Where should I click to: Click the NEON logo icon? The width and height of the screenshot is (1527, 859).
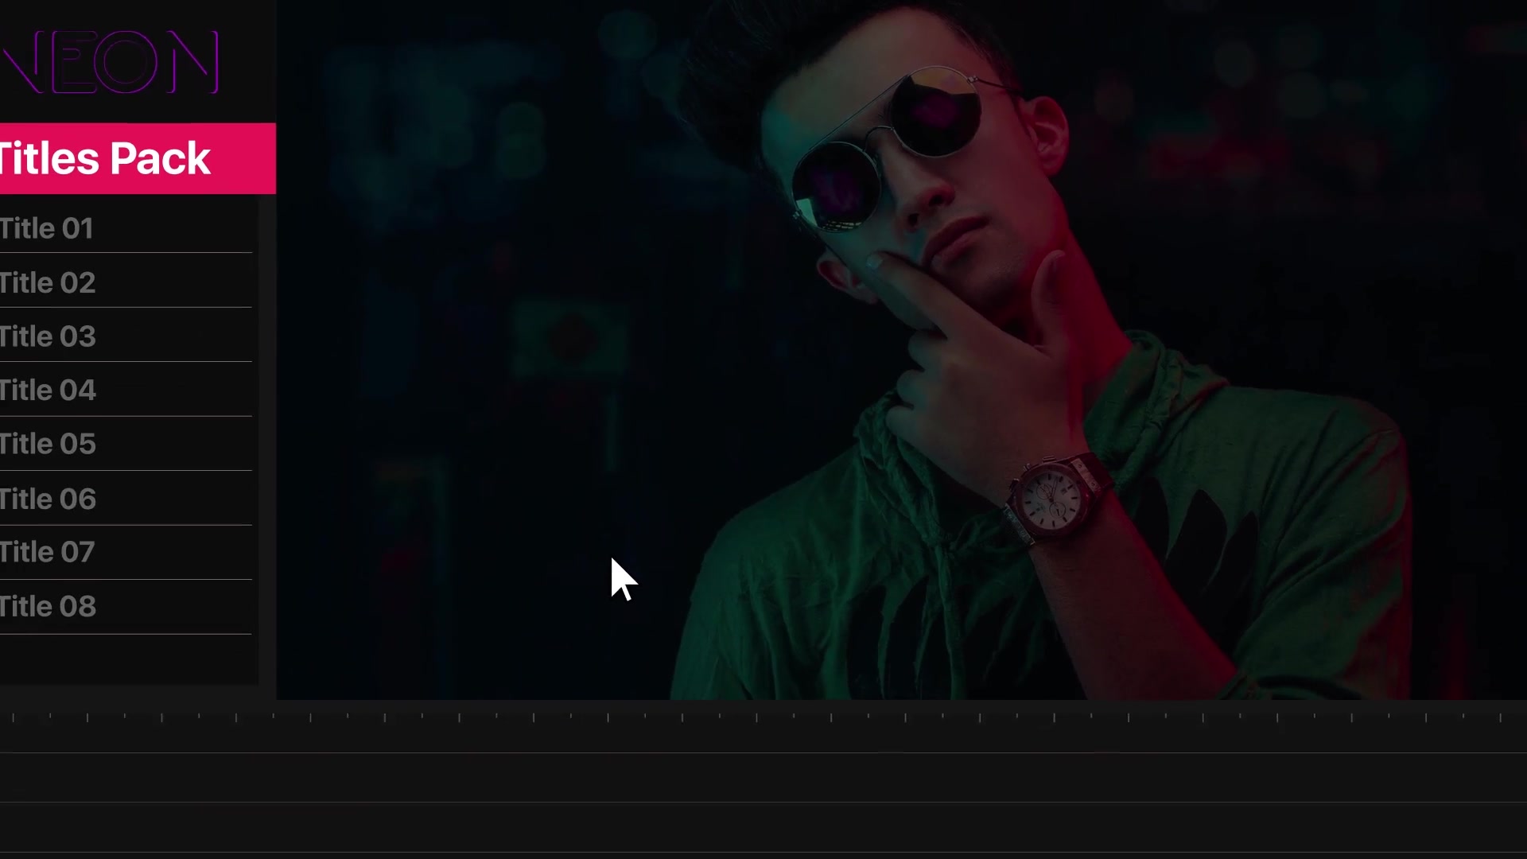[109, 60]
